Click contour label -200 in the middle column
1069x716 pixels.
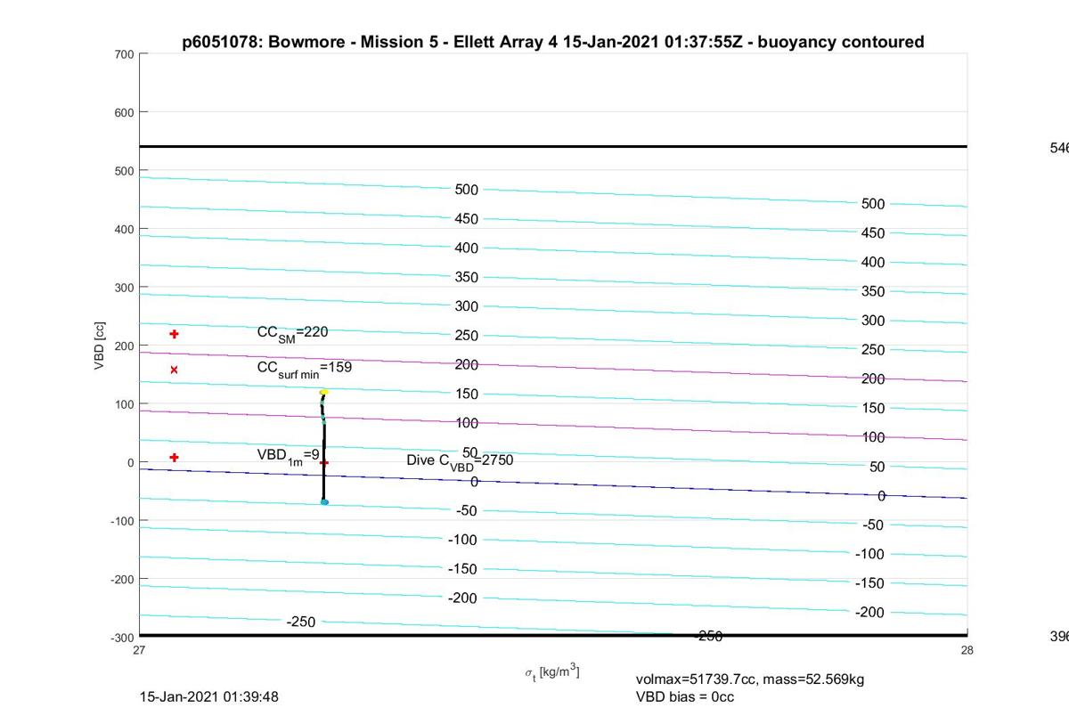click(463, 598)
